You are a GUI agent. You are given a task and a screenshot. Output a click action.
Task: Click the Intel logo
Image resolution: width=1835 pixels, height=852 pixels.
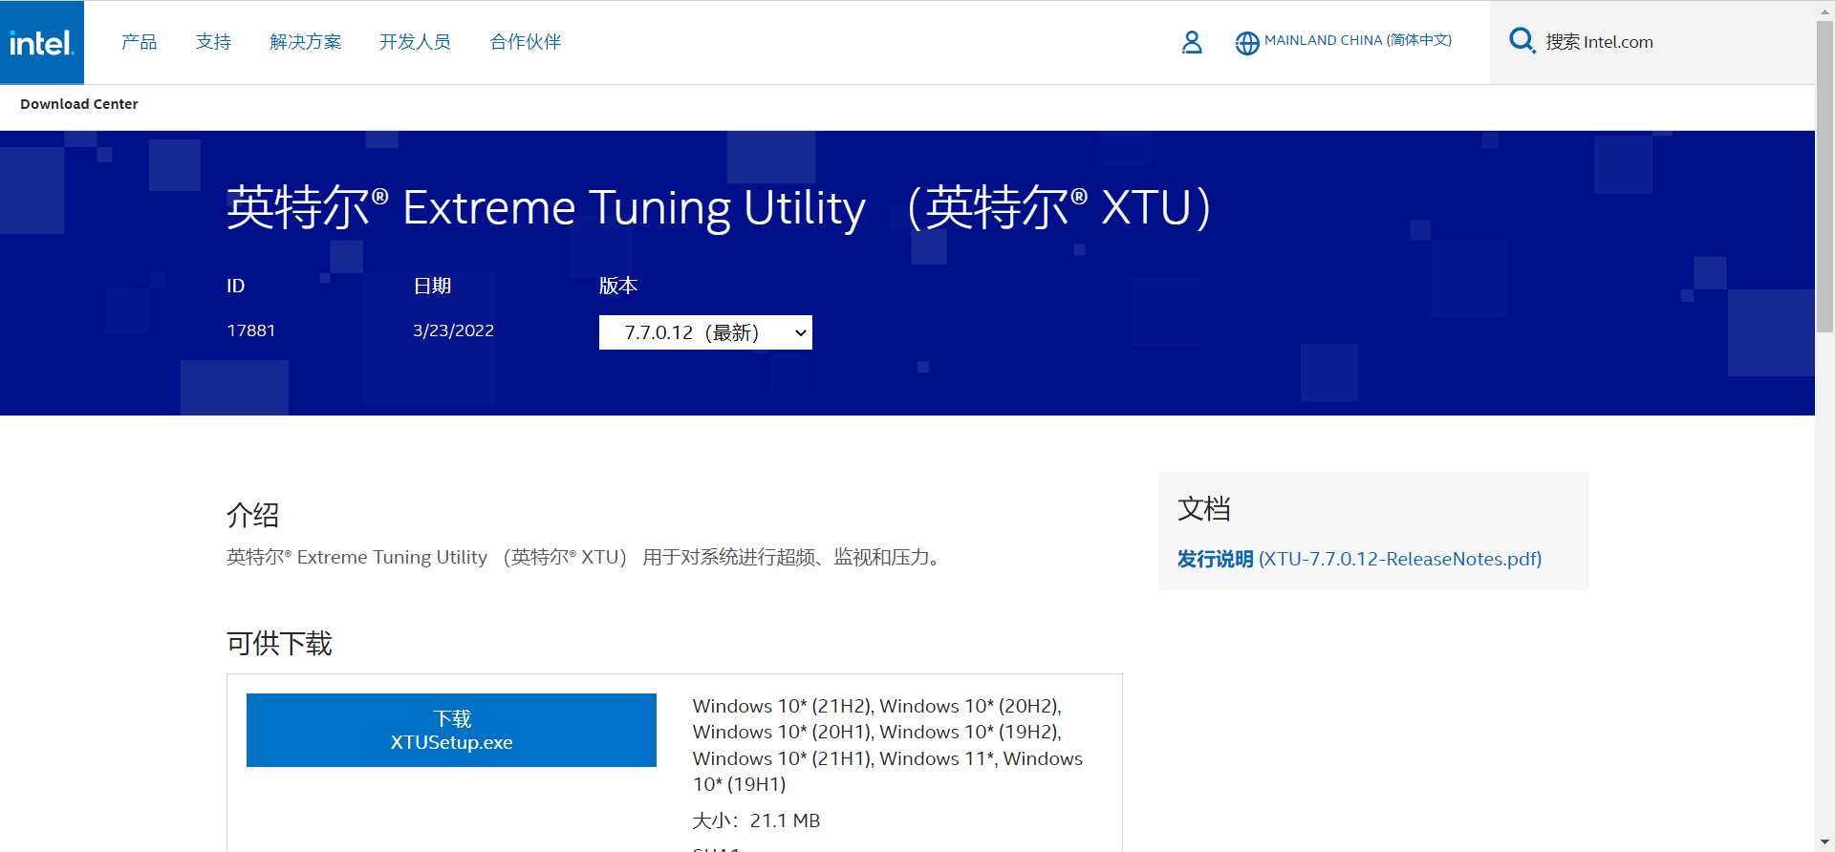[41, 42]
